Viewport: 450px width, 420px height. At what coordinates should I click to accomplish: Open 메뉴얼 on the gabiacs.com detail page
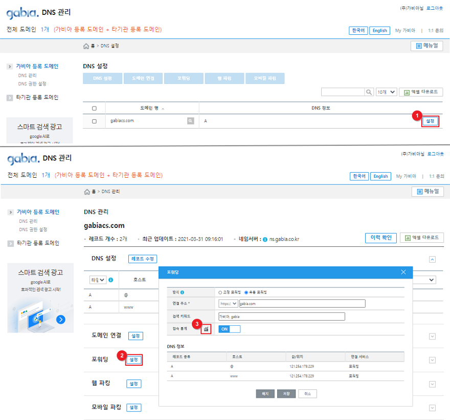click(427, 192)
